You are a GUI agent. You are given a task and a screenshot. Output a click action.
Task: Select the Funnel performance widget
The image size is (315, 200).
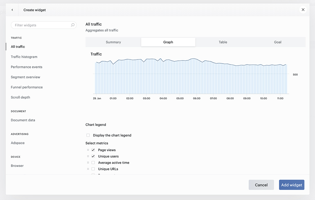tap(27, 87)
